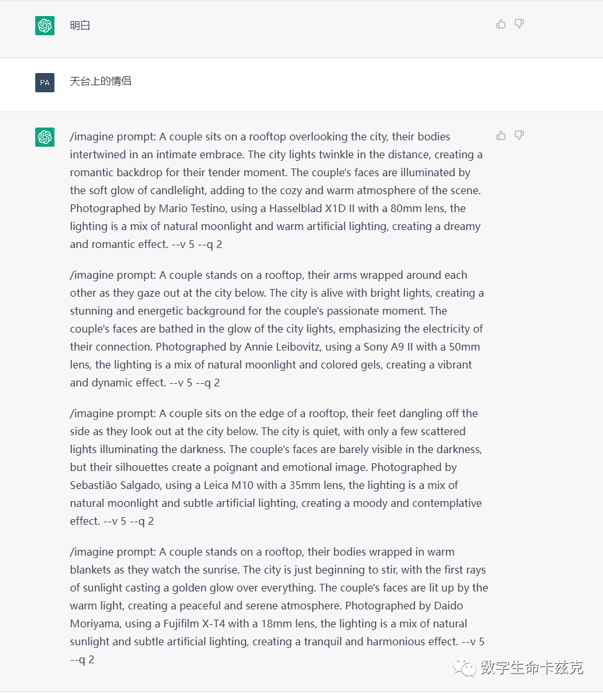Give thumbs down to the imagine prompts response
This screenshot has height=694, width=603.
519,136
